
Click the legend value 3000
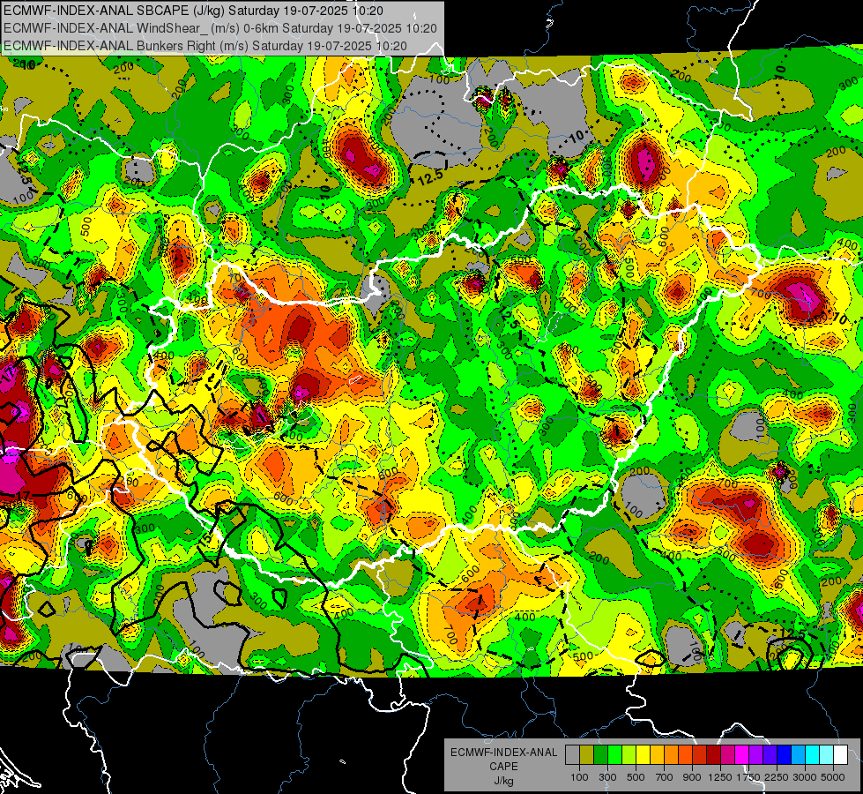[805, 777]
